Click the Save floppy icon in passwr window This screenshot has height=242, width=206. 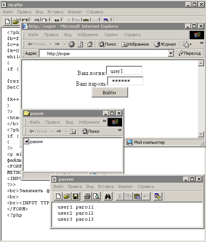click(x=76, y=196)
